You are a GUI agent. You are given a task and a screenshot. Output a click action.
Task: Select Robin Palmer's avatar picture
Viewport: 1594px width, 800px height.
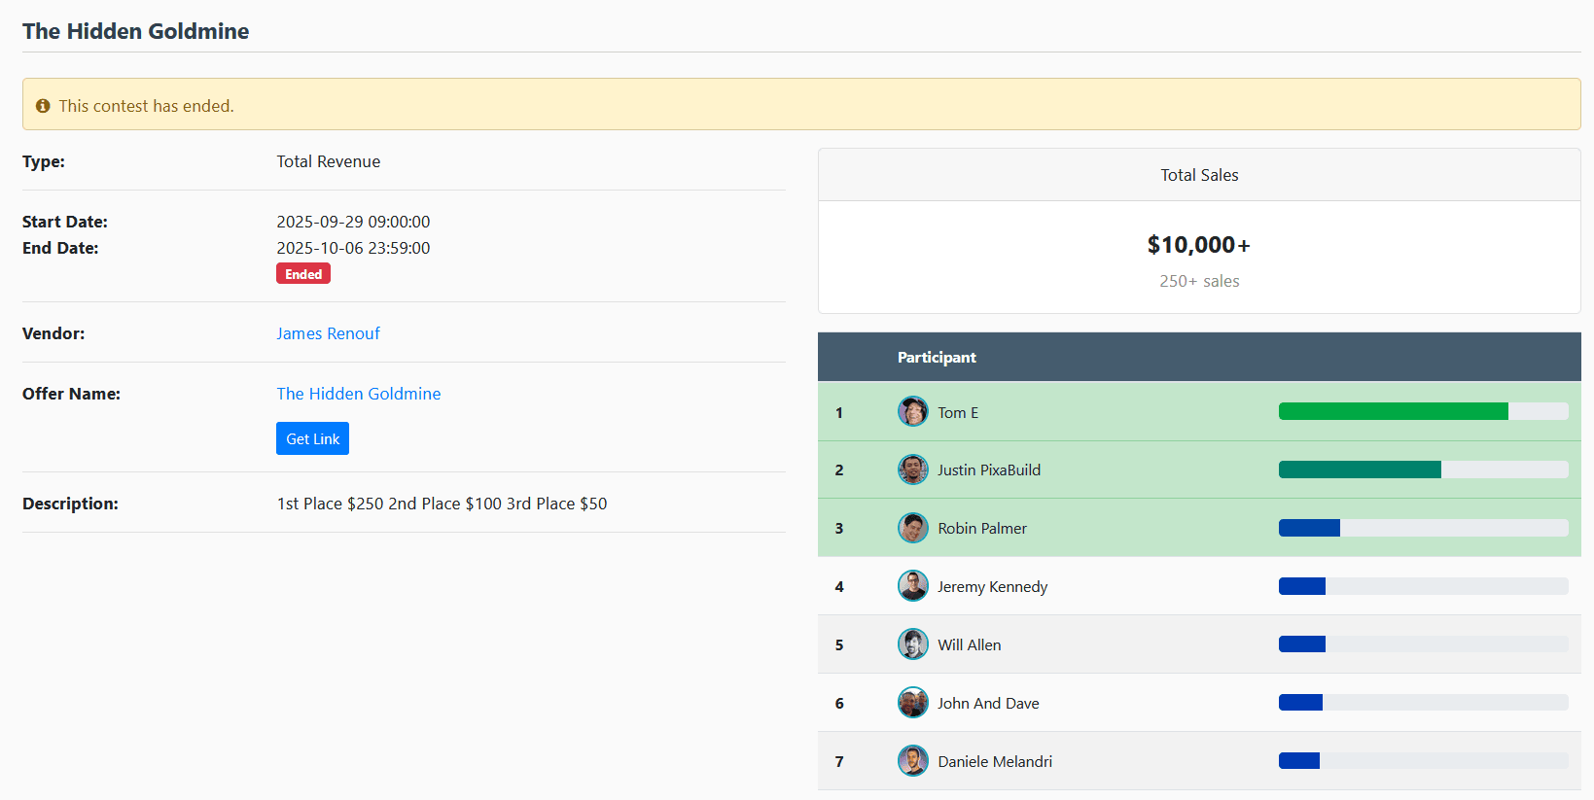912,529
